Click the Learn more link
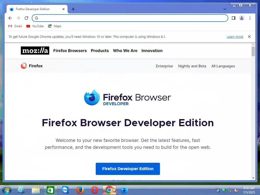The width and height of the screenshot is (260, 195). 235,37
